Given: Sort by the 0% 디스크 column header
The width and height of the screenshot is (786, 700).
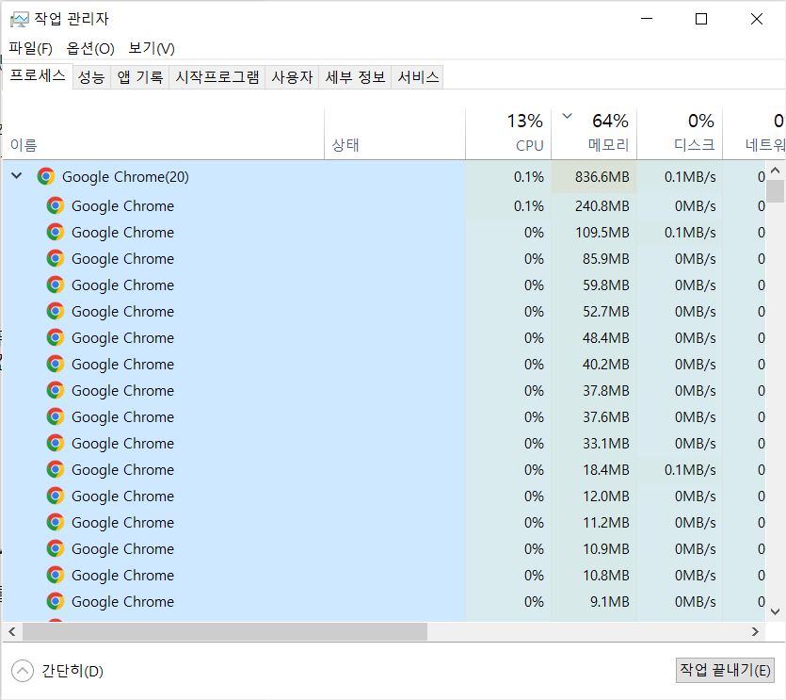Looking at the screenshot, I should 680,135.
